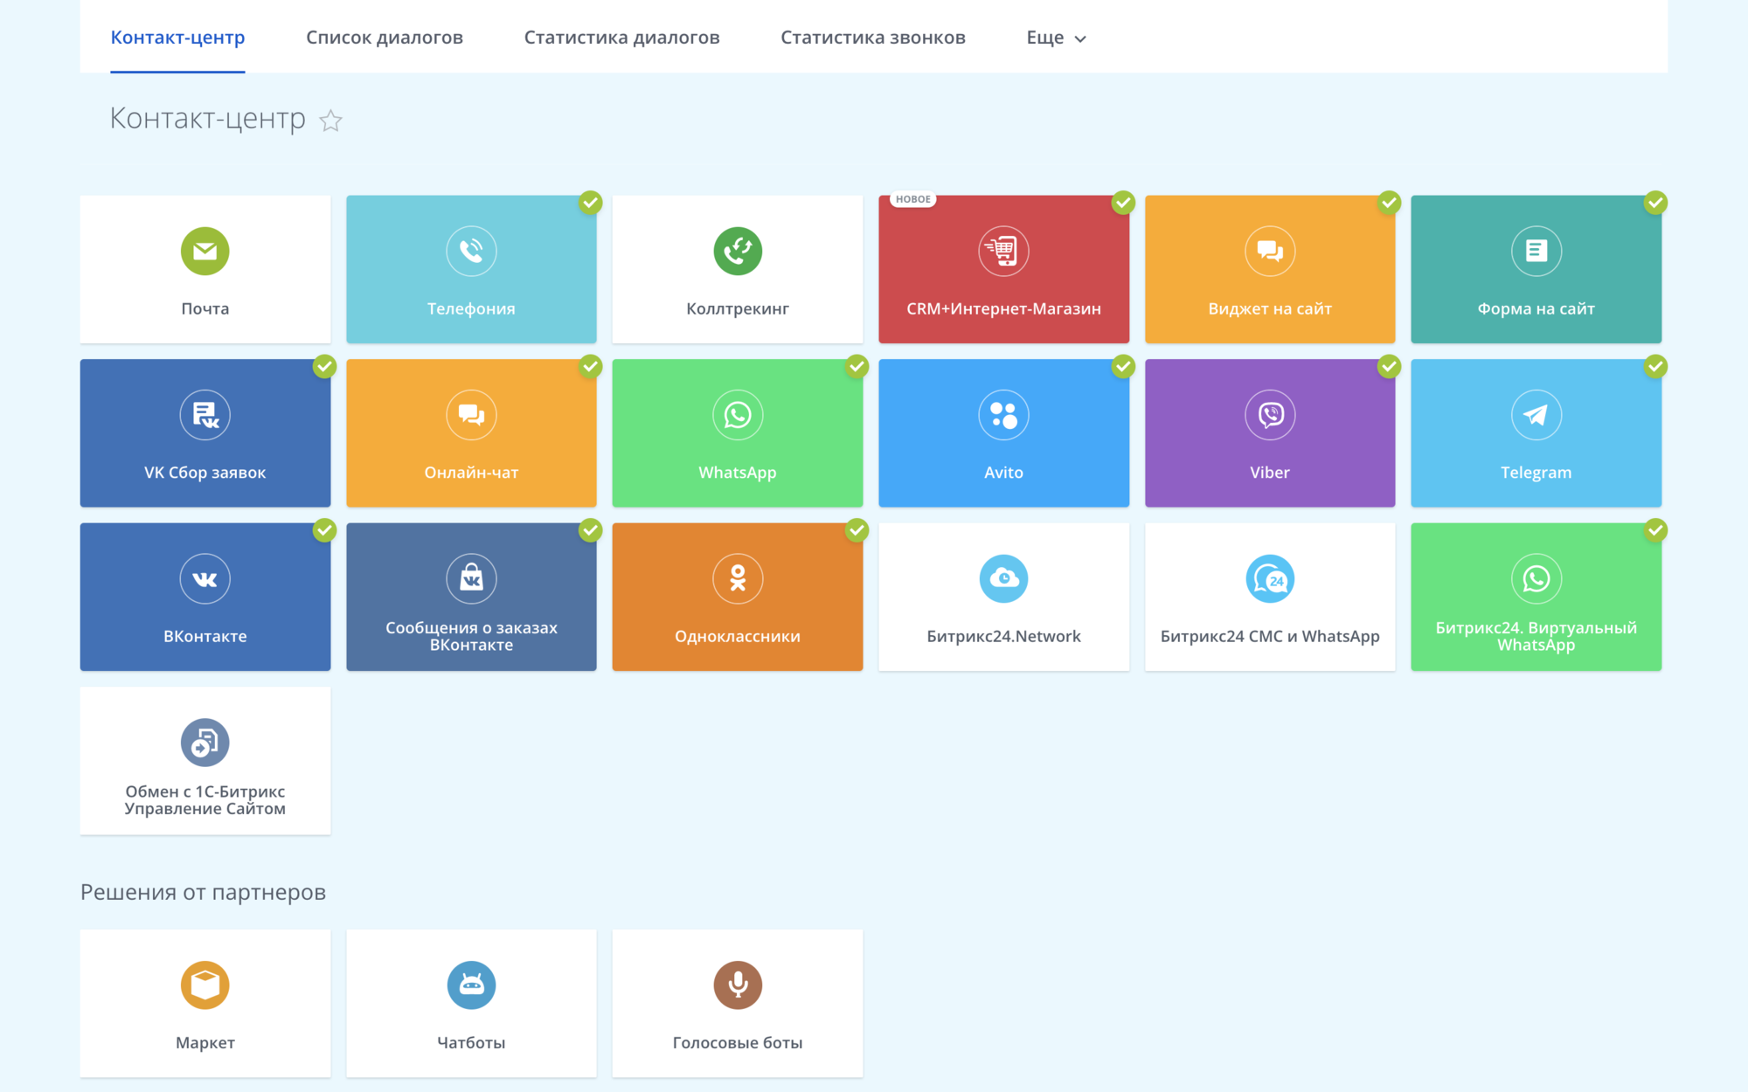Switch to the Список диалогов tab
The height and width of the screenshot is (1092, 1748).
(385, 38)
